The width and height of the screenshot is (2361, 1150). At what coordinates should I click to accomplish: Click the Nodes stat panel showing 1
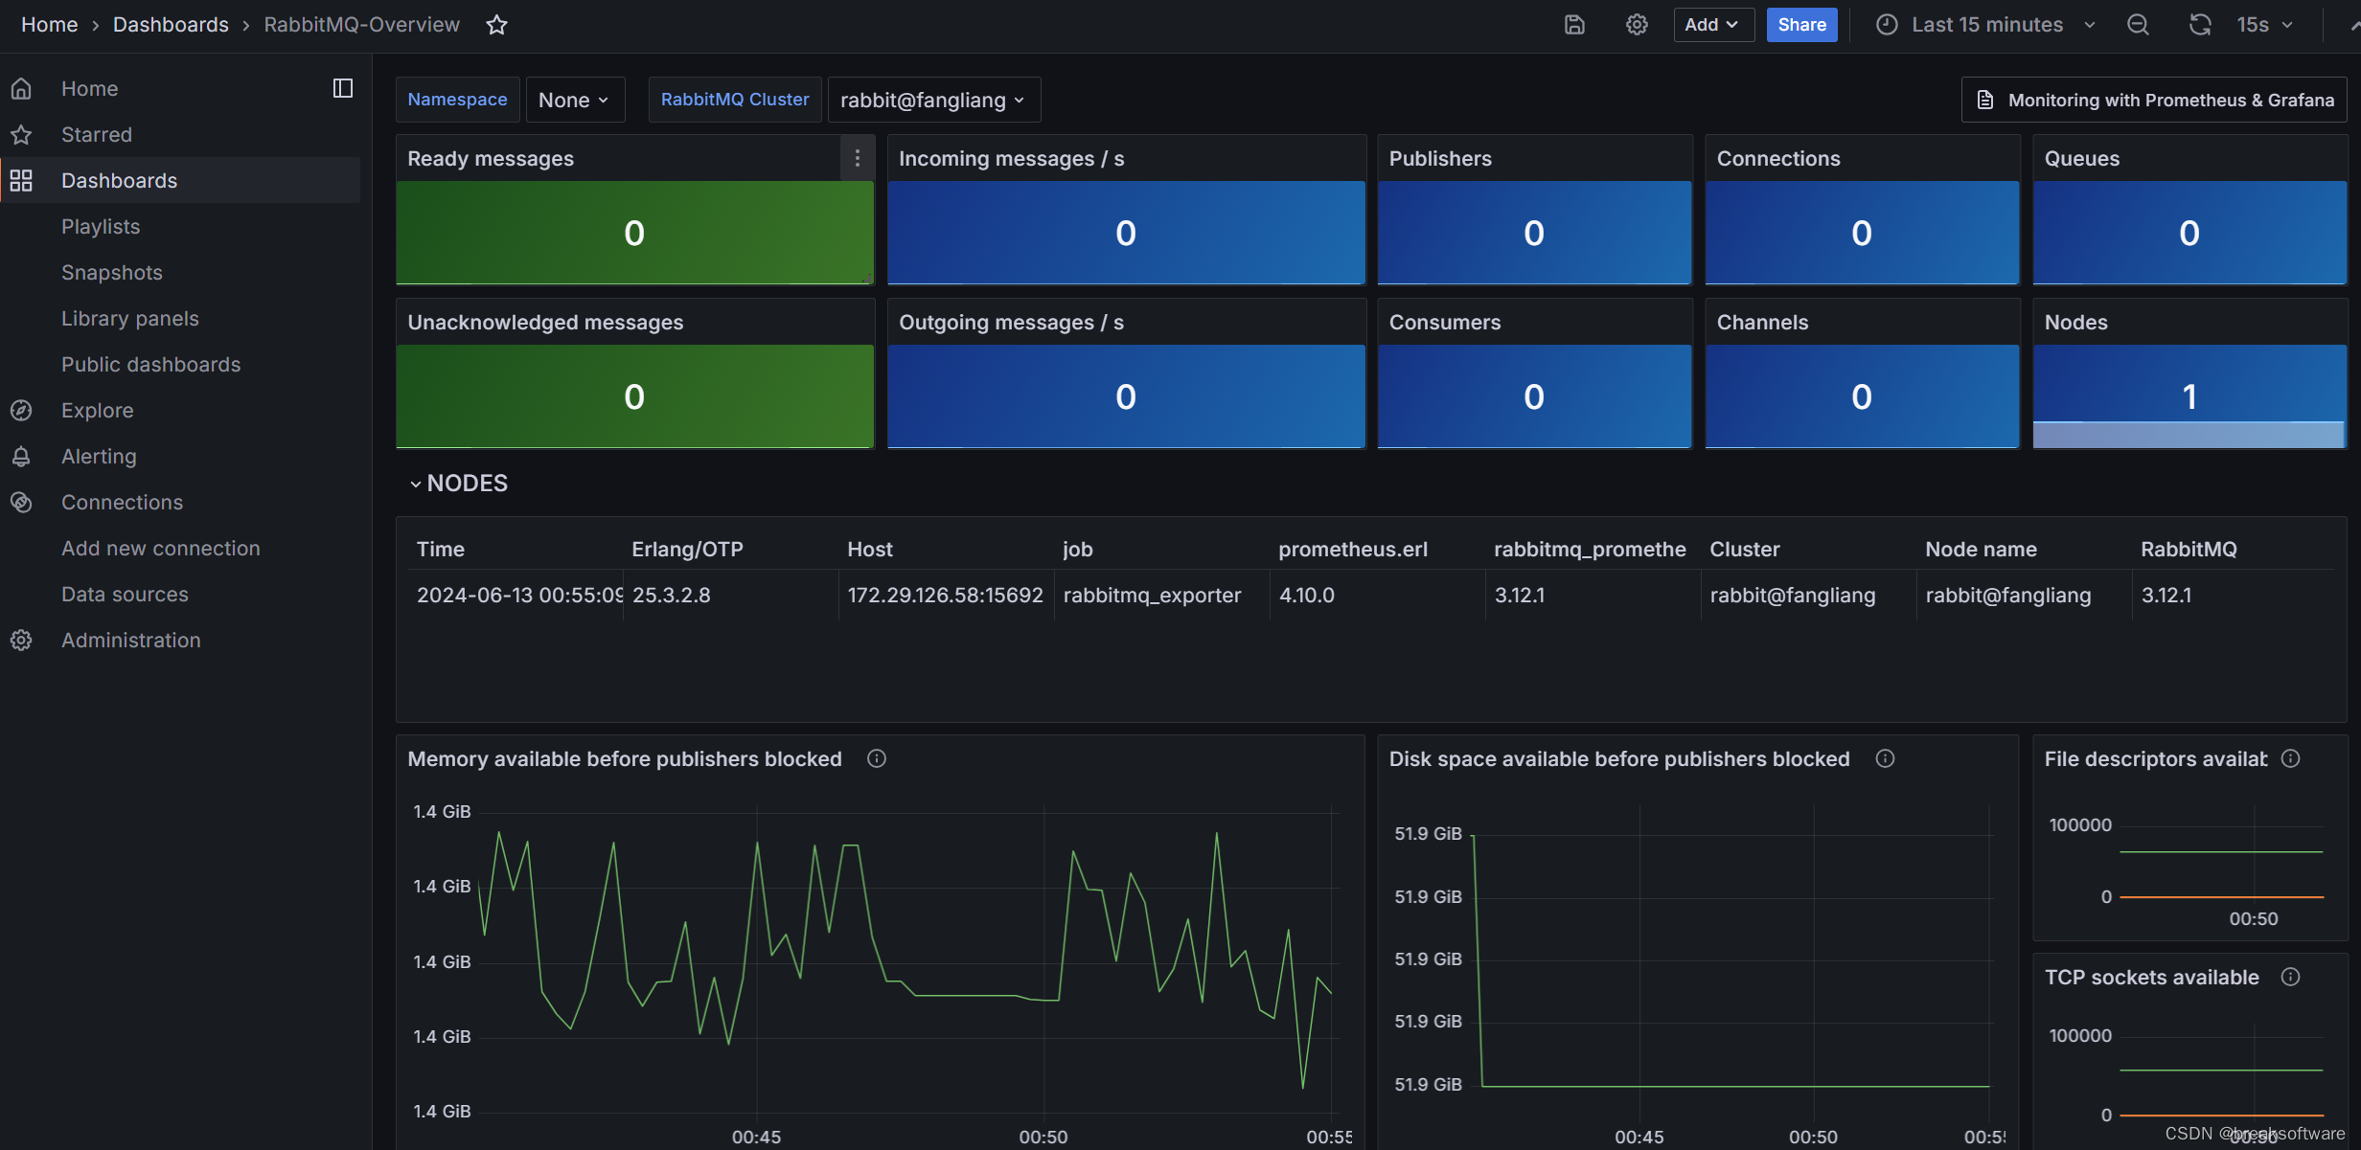(2189, 396)
